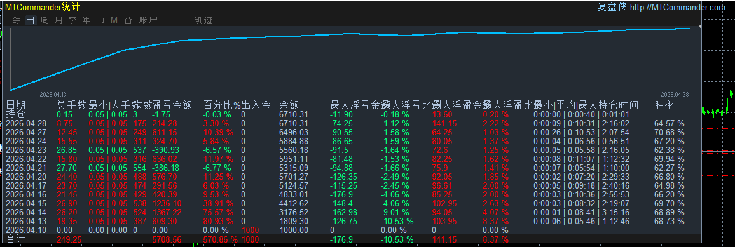Open the 备 notes tab

[x=128, y=20]
